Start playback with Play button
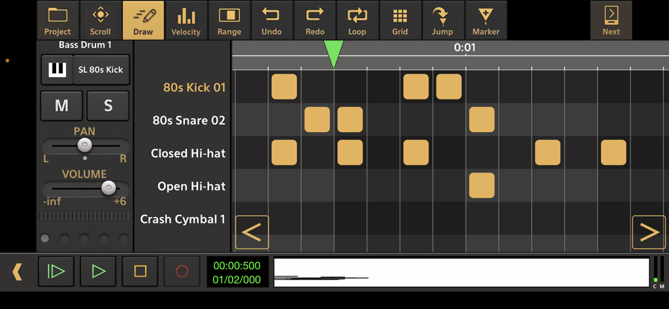Screen dimensions: 669x309 coord(98,272)
